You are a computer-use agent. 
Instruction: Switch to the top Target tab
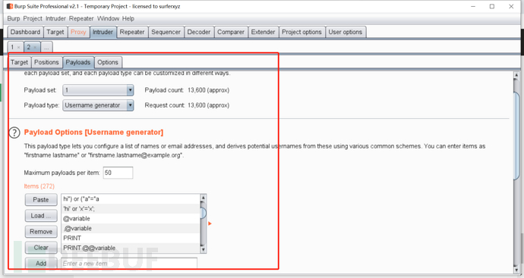pos(55,32)
